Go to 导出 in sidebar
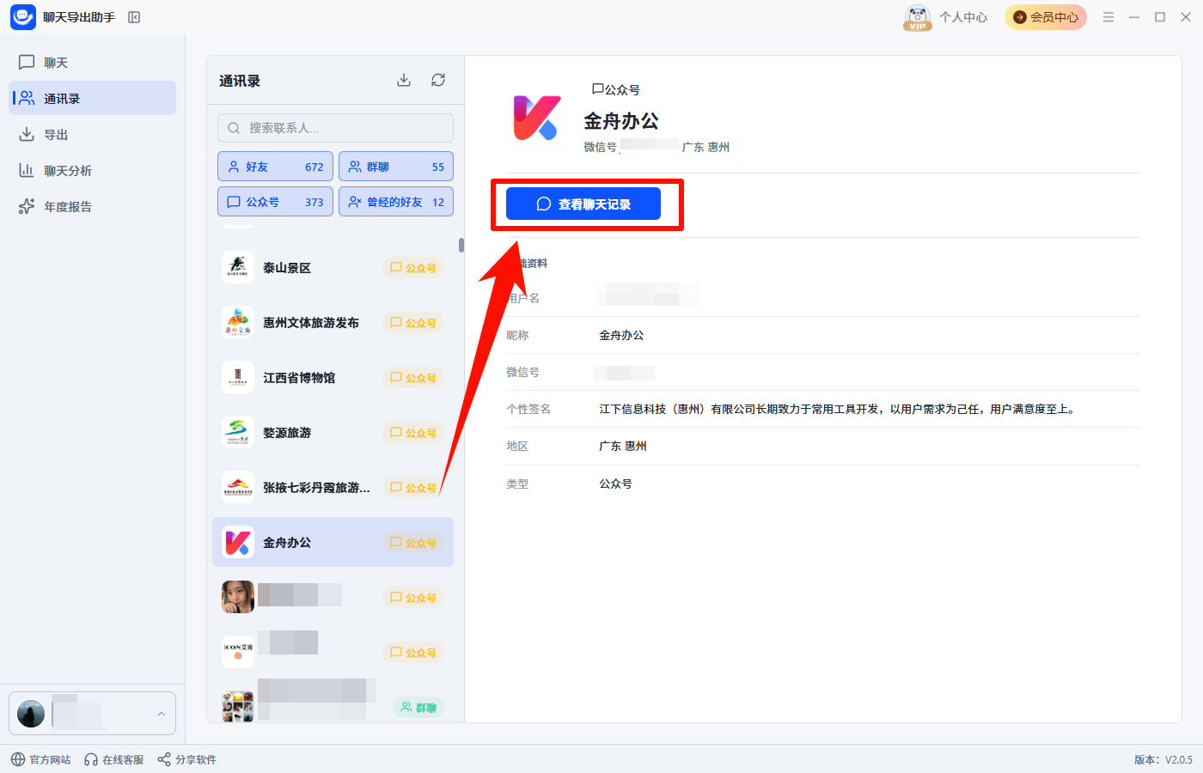Image resolution: width=1203 pixels, height=773 pixels. click(92, 134)
